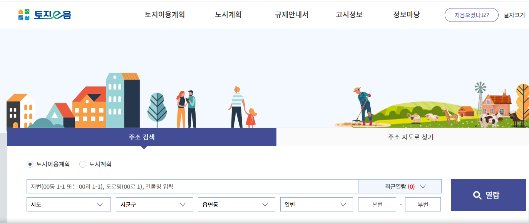
Task: Expand the 일반 land type dropdown
Action: (316, 204)
